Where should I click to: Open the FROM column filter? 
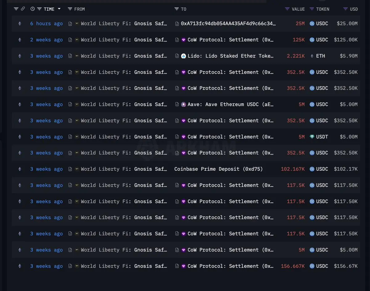[70, 9]
